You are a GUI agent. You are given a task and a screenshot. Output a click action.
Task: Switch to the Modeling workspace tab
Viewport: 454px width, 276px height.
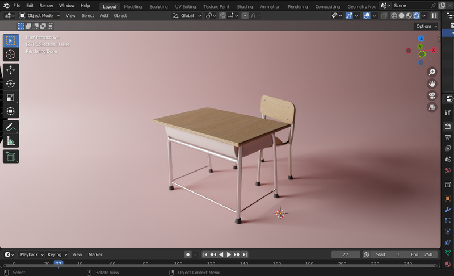click(133, 6)
